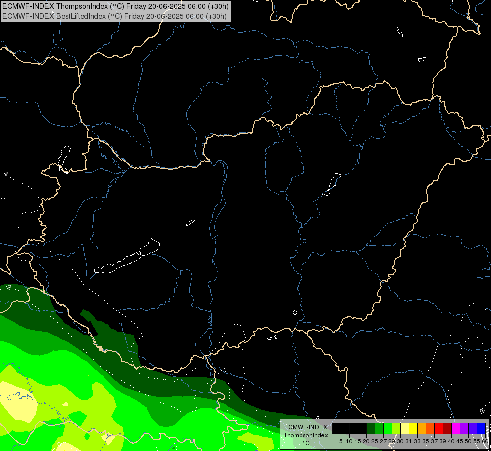Click the legend tick value 60
Screen dimensions: 491x451
tap(485, 441)
